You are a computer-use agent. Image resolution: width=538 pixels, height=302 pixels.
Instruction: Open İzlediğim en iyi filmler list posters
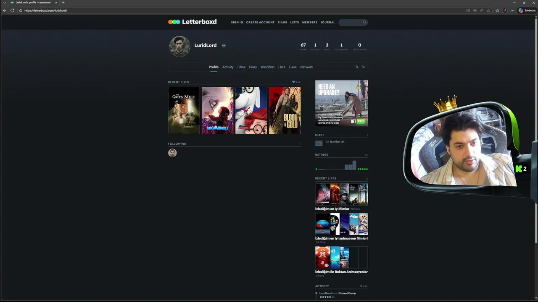[341, 194]
